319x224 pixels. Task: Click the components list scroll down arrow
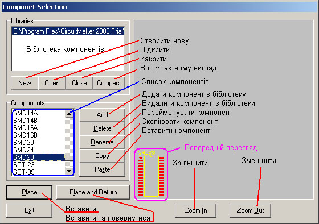(69, 171)
